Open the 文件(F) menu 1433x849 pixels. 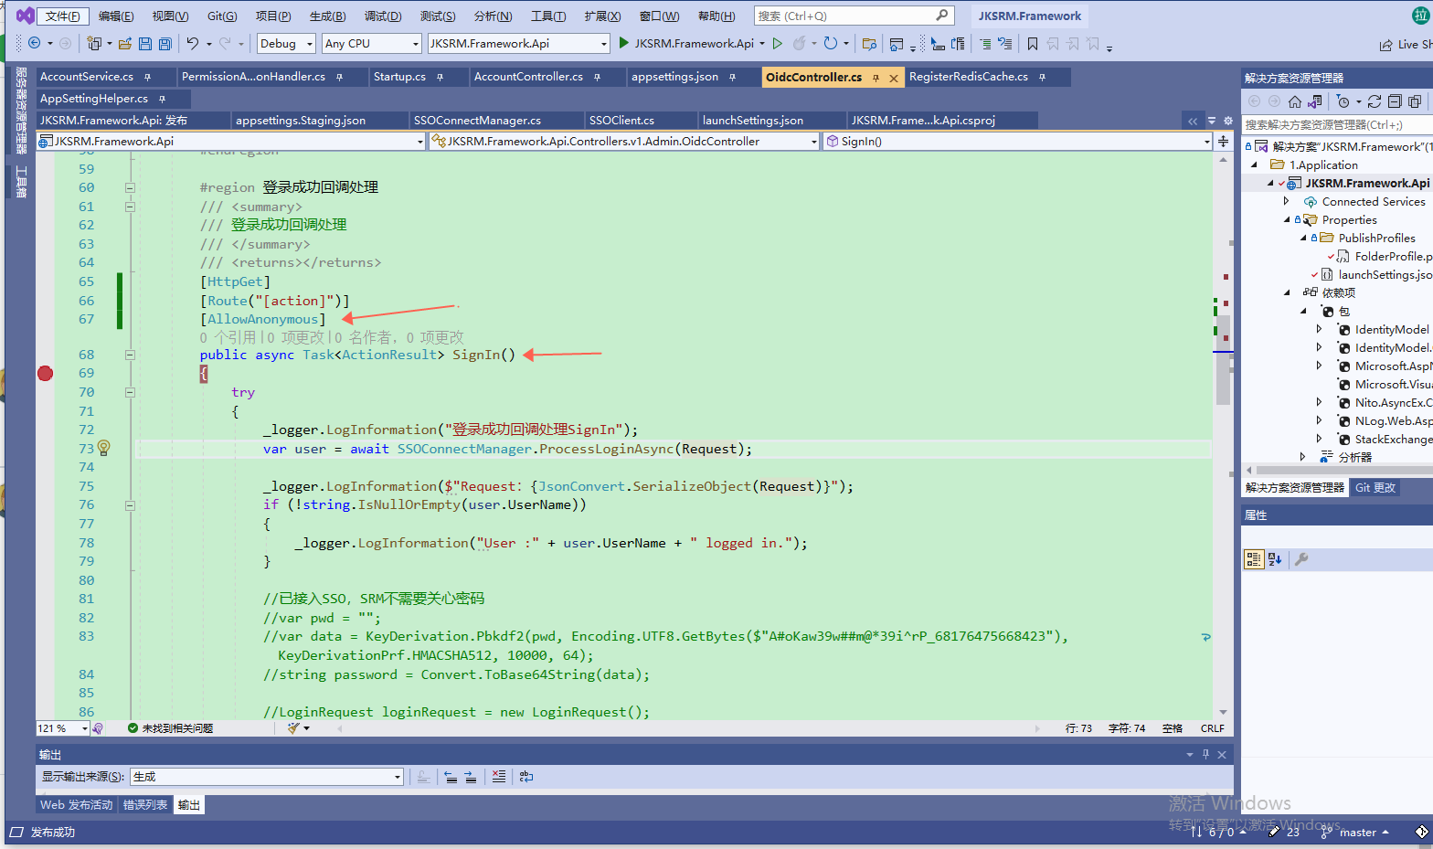(62, 16)
